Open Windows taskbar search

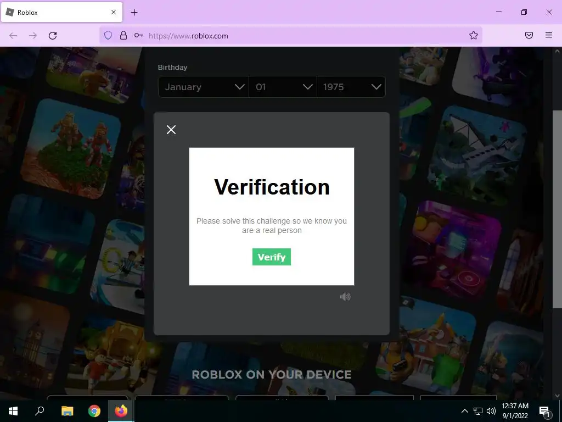point(40,411)
